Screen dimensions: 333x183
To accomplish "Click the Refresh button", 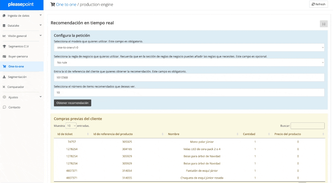I will click(x=318, y=4).
